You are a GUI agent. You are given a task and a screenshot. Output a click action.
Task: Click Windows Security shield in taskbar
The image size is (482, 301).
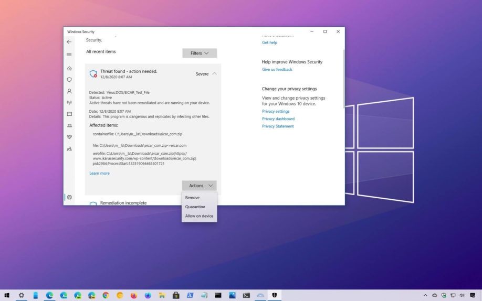[275, 295]
